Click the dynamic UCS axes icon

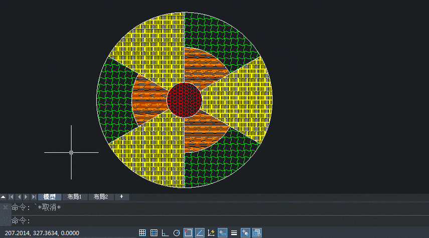[x=211, y=232]
